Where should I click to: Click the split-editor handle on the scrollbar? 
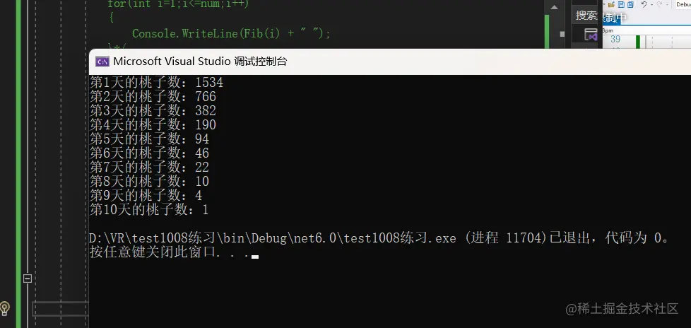coord(562,34)
